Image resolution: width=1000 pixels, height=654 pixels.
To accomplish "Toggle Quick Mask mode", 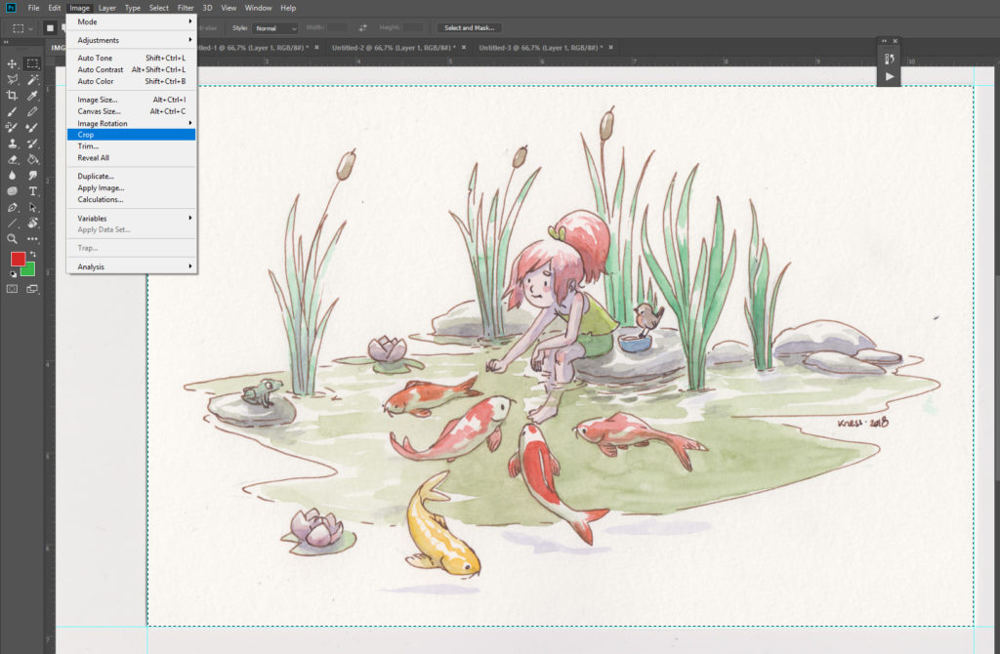I will 13,289.
